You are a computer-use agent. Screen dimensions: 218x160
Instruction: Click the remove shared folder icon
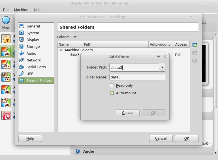coord(195,61)
